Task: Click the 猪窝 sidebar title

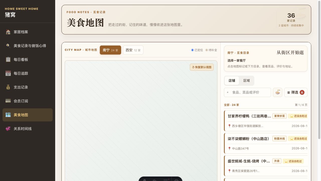Action: click(10, 15)
